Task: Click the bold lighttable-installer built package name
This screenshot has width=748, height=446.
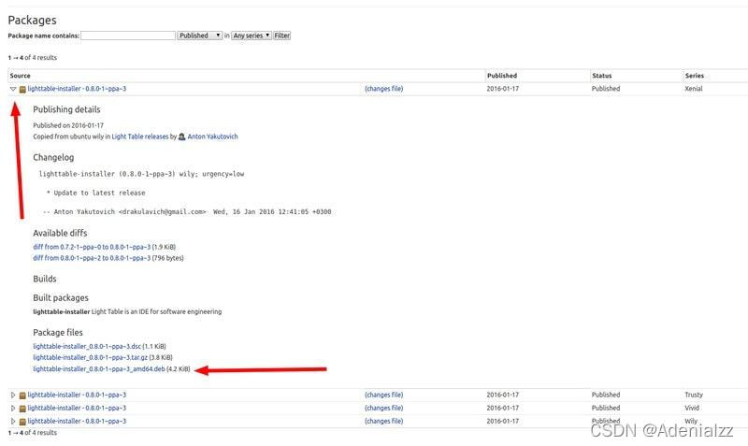Action: tap(61, 312)
